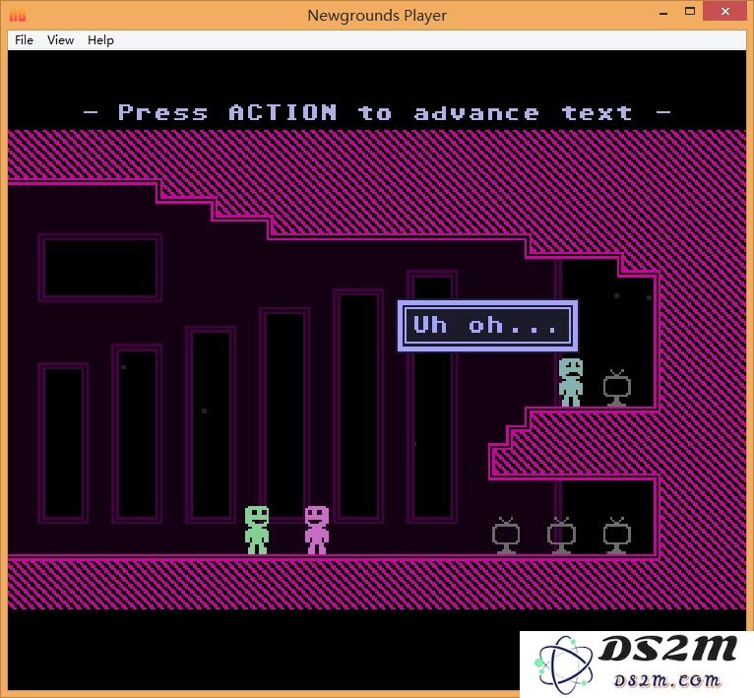The image size is (754, 698).
Task: Click "Press ACTION to advance text" prompt
Action: click(x=377, y=113)
